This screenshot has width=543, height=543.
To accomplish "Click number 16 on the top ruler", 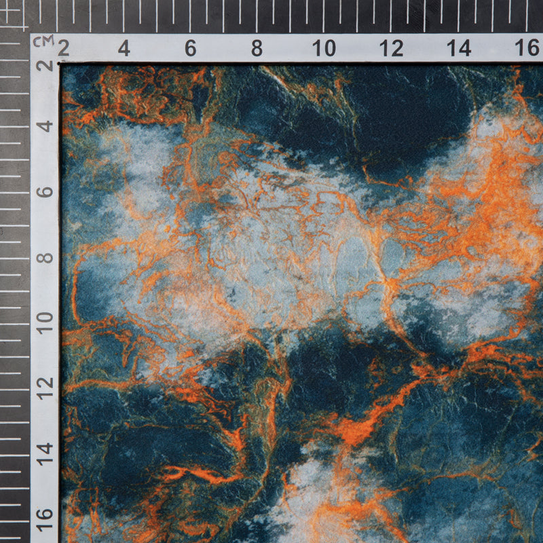I will 526,49.
